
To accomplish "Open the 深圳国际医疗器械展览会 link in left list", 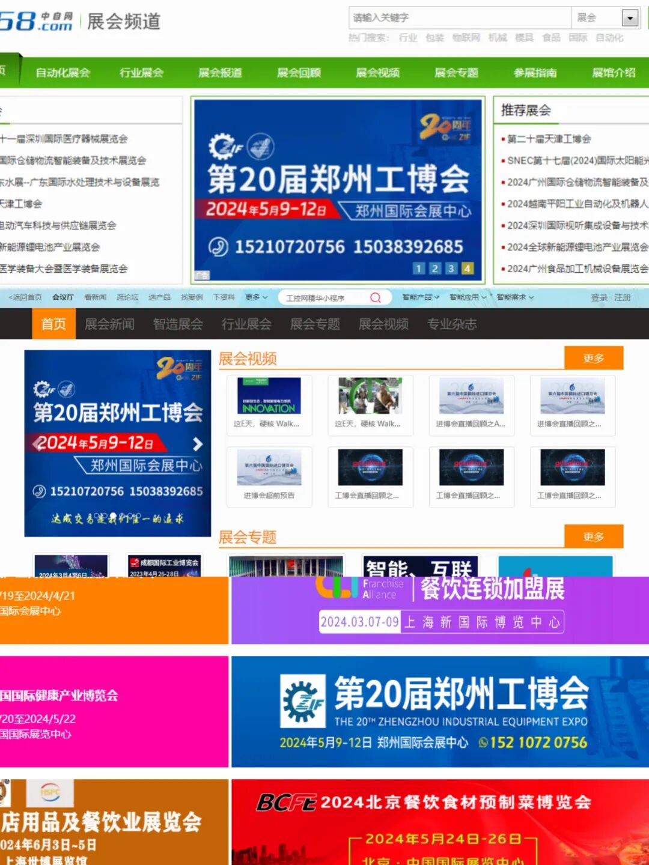I will tap(64, 139).
